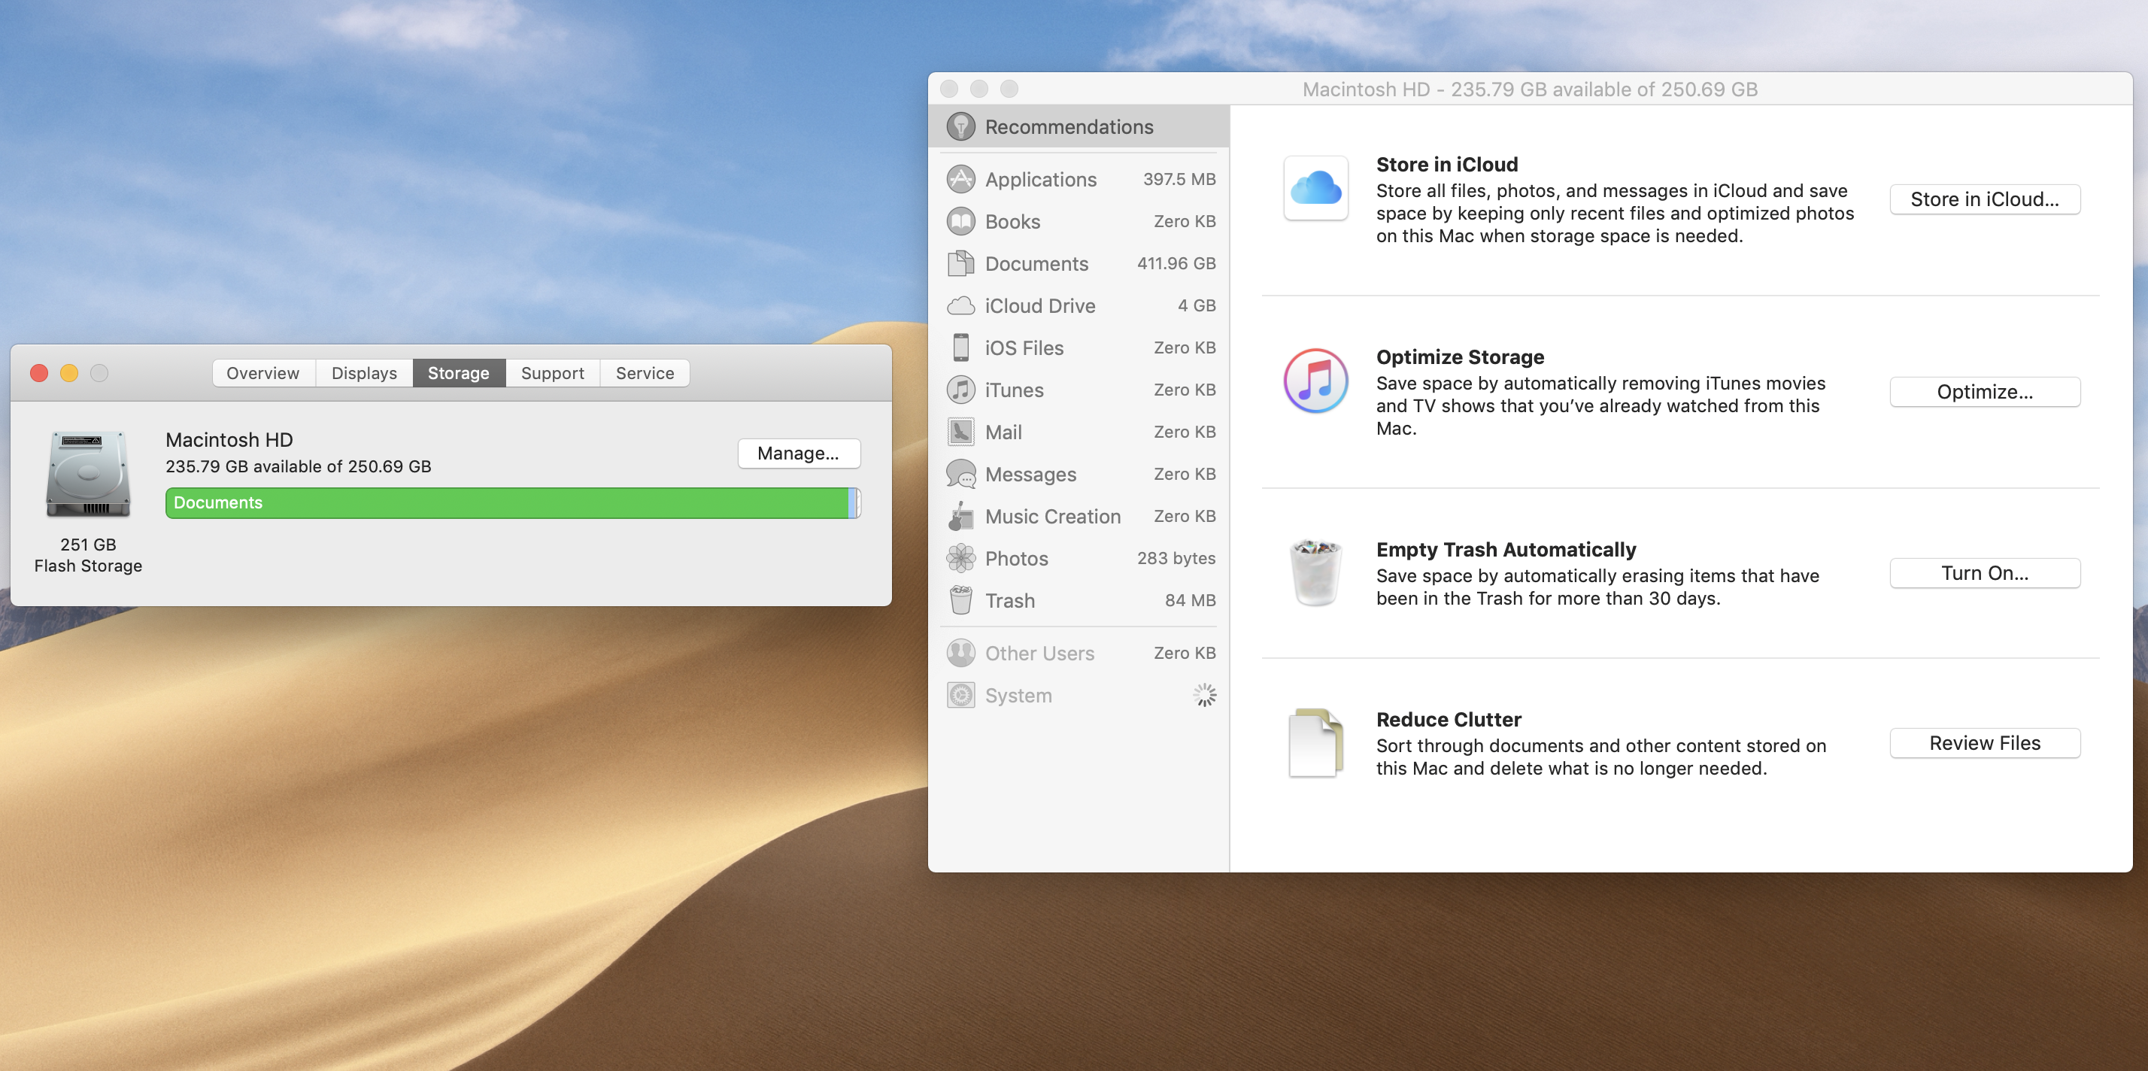
Task: Click the Applications sidebar icon
Action: coord(960,179)
